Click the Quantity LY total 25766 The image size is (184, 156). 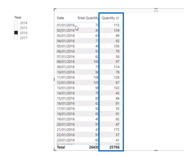[x=115, y=147]
